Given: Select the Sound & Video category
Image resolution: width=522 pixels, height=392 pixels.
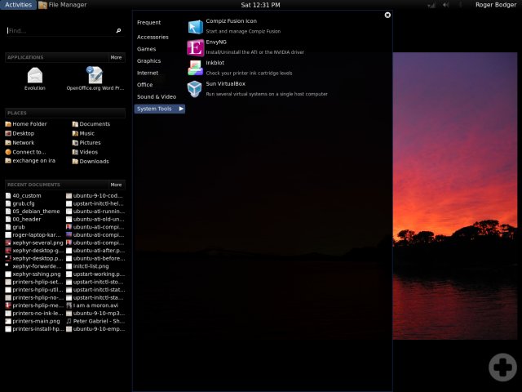Looking at the screenshot, I should pos(156,96).
